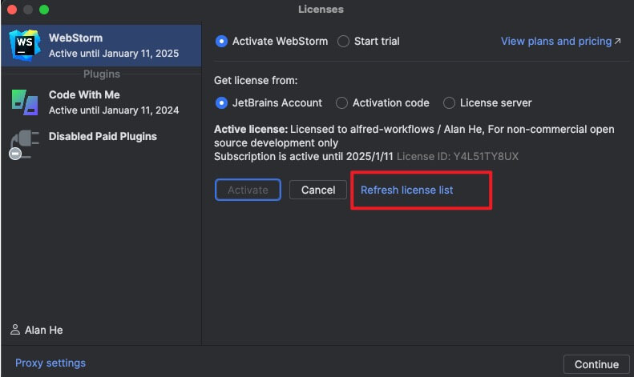The image size is (634, 377).
Task: Pick the License server radio option
Action: coord(450,102)
